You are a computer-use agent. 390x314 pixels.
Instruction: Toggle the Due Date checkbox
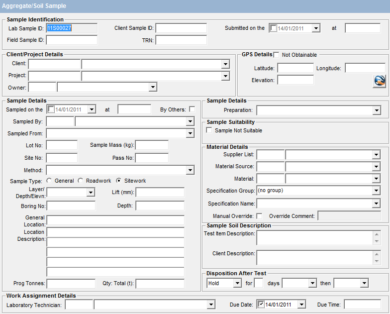pos(261,304)
